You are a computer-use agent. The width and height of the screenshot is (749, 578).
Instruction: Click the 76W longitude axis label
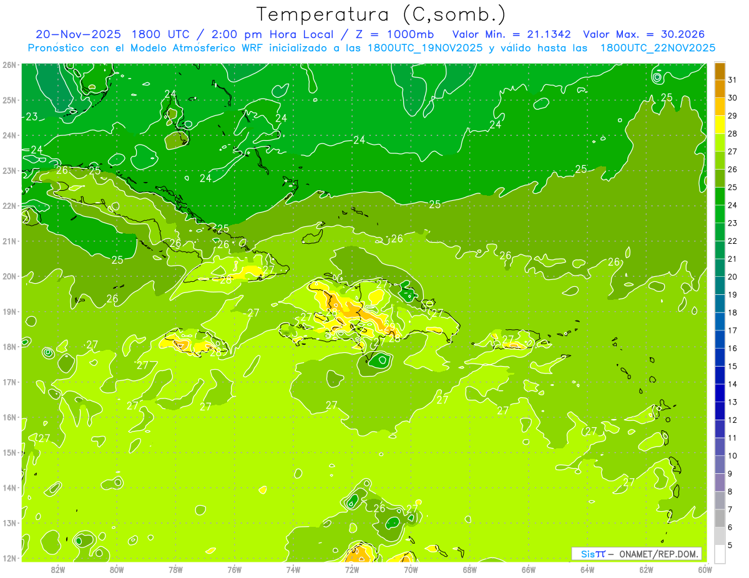pos(235,569)
